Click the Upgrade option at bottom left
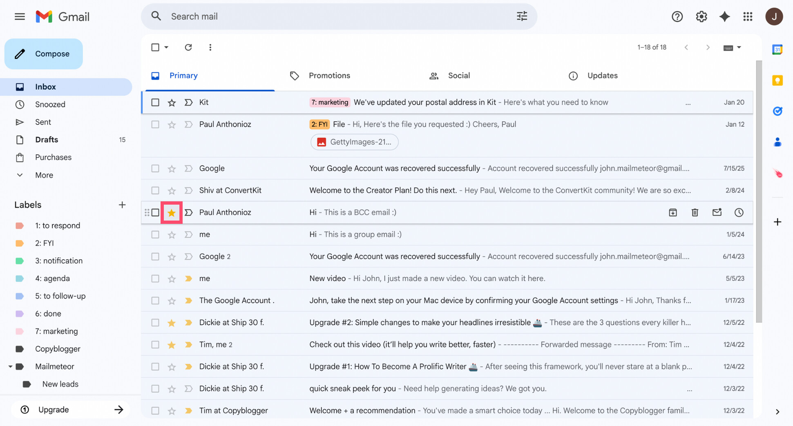Image resolution: width=793 pixels, height=426 pixels. pos(53,409)
